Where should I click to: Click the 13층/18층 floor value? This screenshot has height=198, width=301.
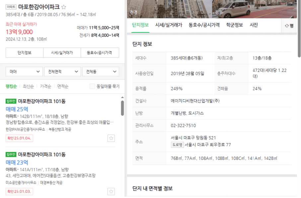pyautogui.click(x=262, y=58)
